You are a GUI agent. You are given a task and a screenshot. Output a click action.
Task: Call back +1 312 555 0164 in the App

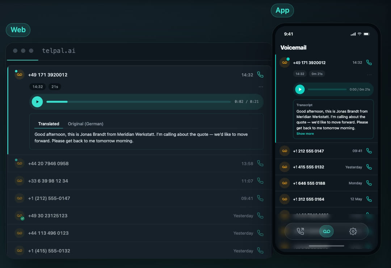point(369,199)
